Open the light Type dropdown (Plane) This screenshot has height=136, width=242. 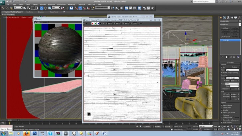pos(232,70)
